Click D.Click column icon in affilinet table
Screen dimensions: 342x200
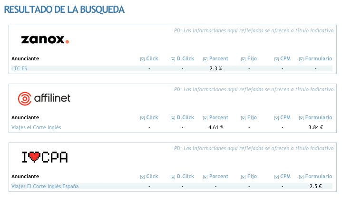(173, 118)
